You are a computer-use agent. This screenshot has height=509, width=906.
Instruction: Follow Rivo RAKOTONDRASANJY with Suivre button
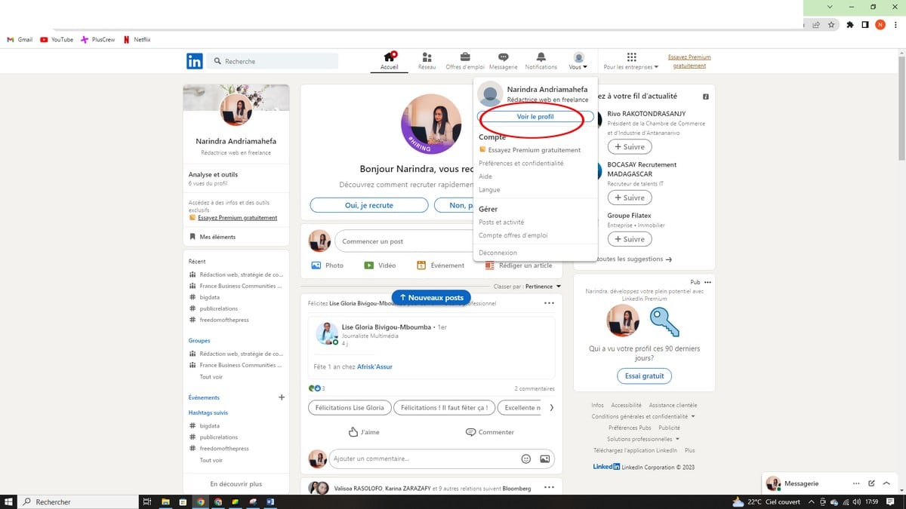point(629,147)
